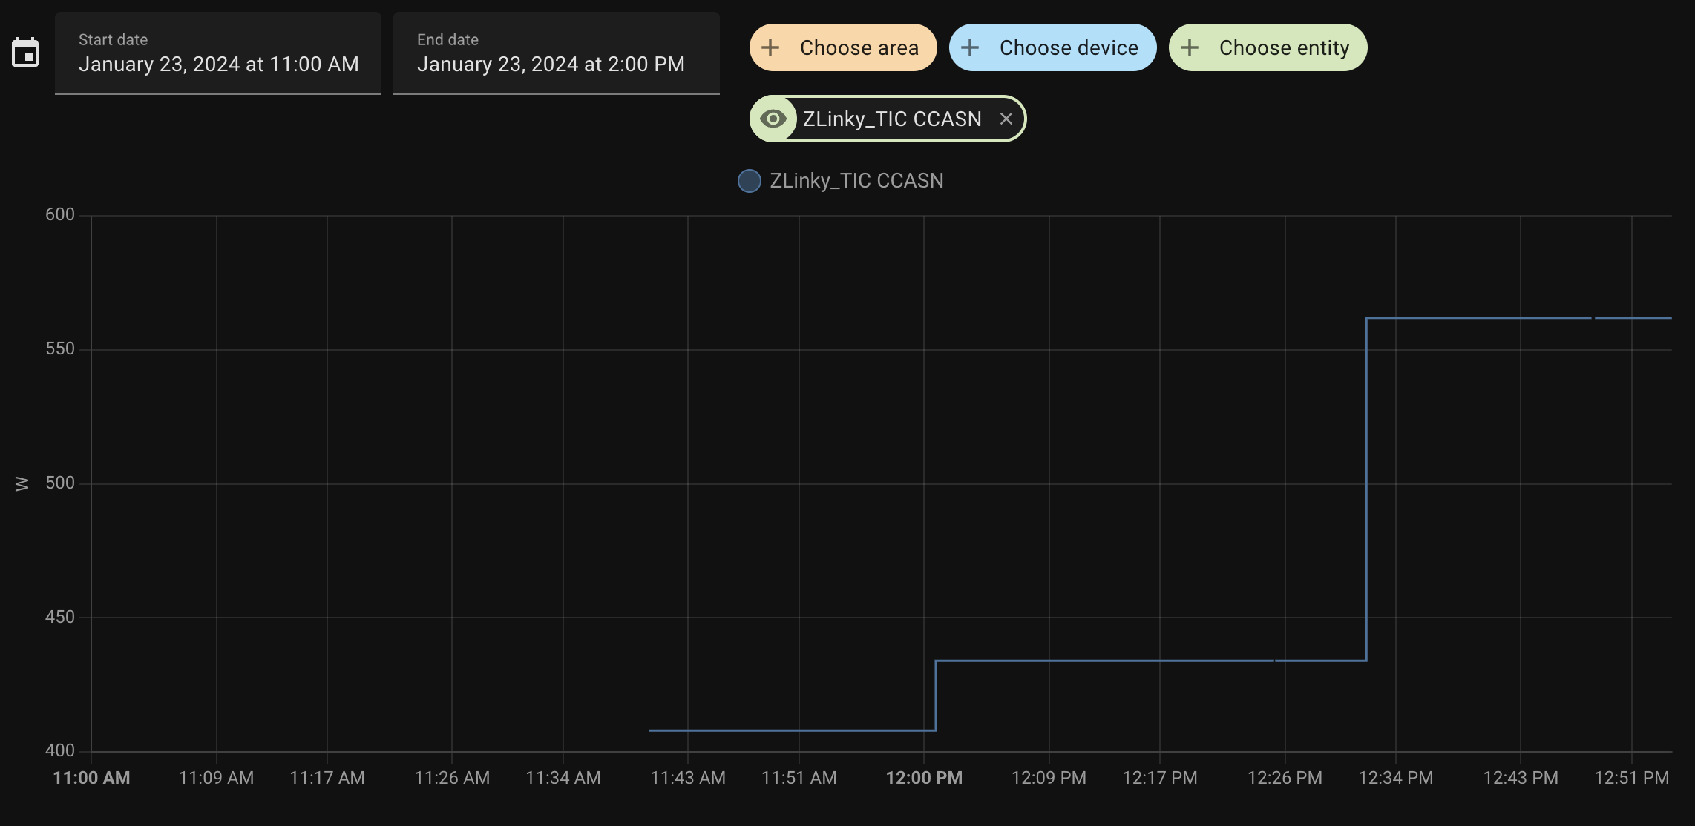Image resolution: width=1695 pixels, height=826 pixels.
Task: Select the ZLinky_TIC CCASN chip label
Action: (x=892, y=119)
